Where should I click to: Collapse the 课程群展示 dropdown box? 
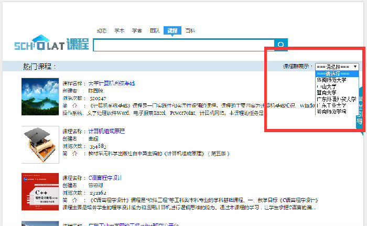point(337,67)
